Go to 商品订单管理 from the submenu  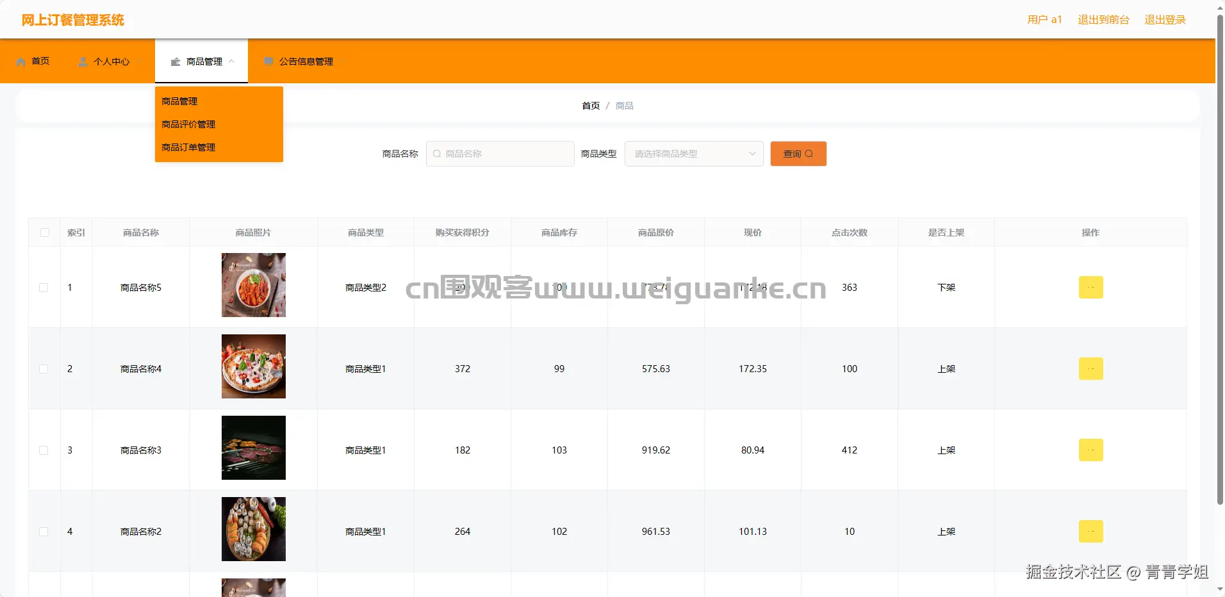[188, 147]
